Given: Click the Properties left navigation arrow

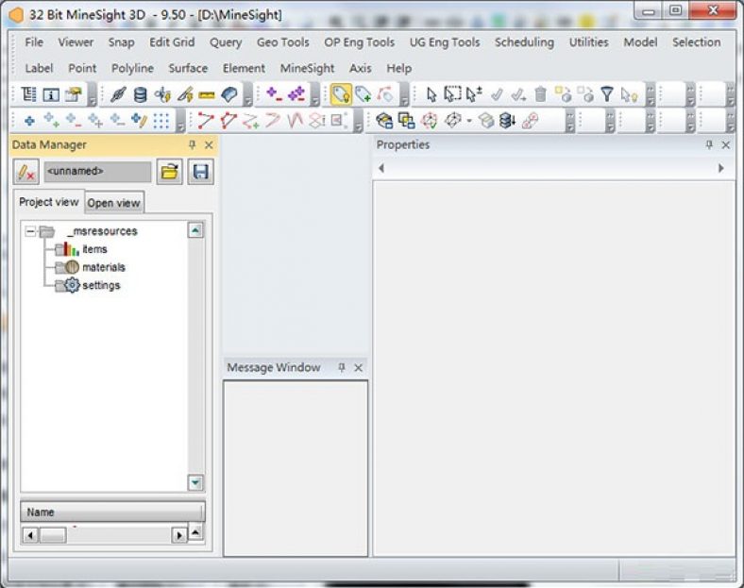Looking at the screenshot, I should pyautogui.click(x=381, y=168).
